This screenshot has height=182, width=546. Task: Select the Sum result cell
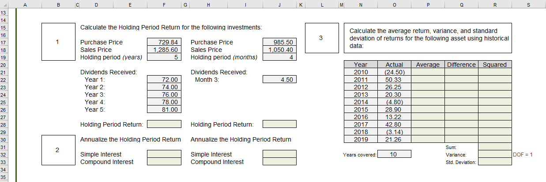[x=495, y=147]
